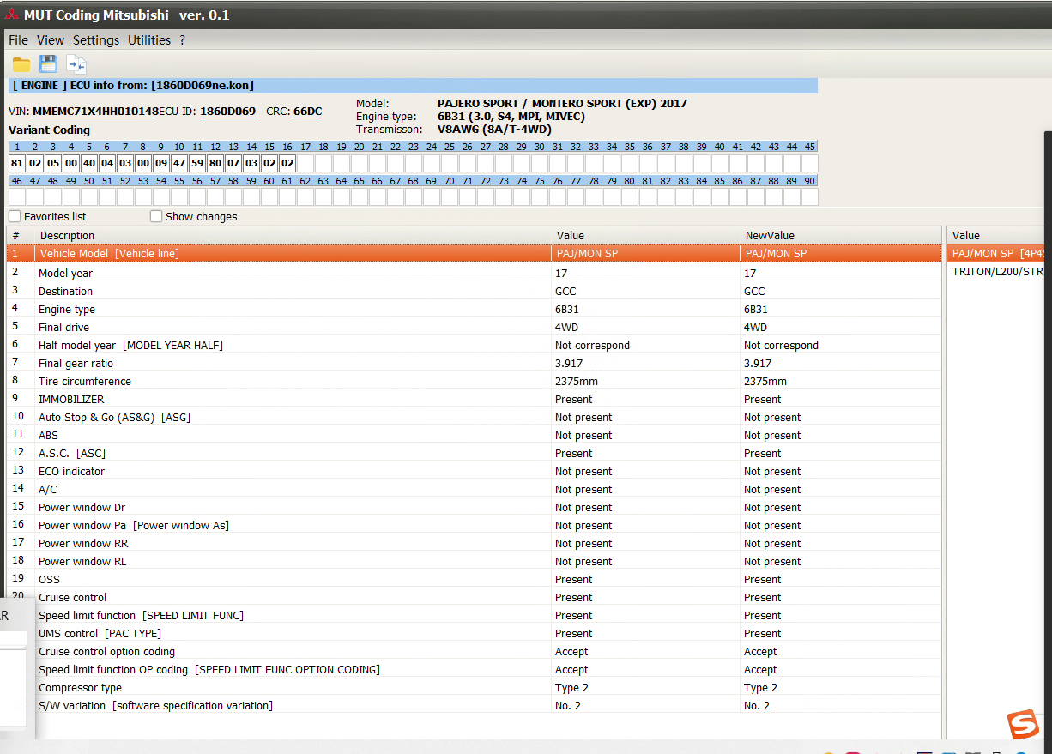Select variant coding byte 13 cell (07)

(x=233, y=163)
